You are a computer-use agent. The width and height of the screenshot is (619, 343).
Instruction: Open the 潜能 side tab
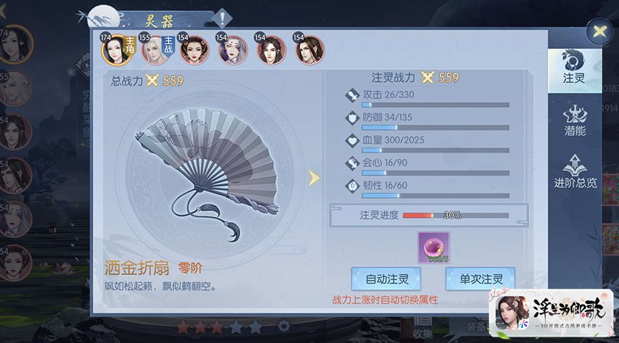tap(575, 121)
